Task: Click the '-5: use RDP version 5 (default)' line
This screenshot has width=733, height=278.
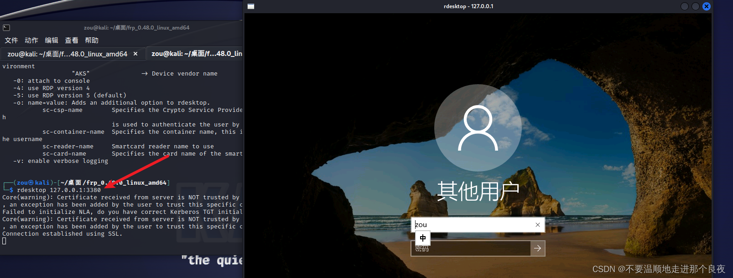Action: point(70,96)
